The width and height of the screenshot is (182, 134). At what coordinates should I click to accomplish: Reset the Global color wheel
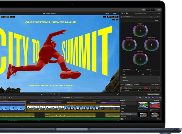tap(145, 37)
